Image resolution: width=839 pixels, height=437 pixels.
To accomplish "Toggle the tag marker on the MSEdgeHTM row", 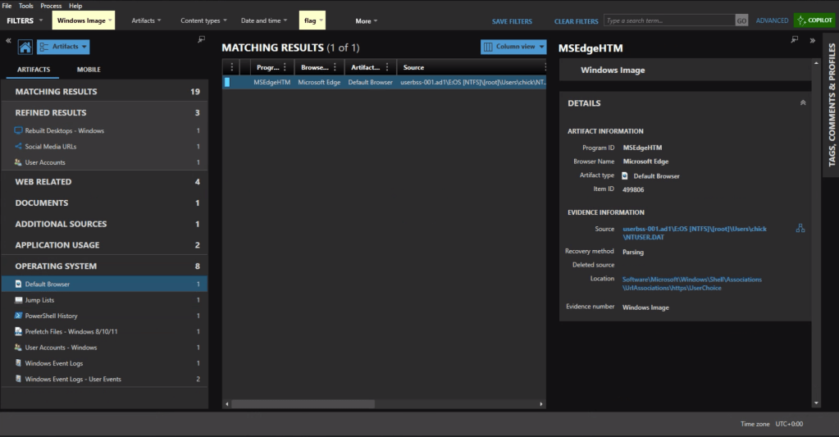I will tap(227, 82).
